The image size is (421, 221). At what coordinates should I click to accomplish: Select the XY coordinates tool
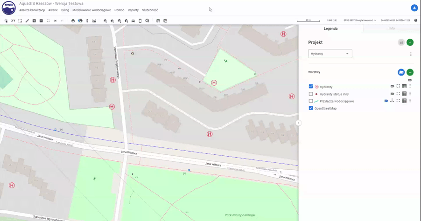[13, 21]
